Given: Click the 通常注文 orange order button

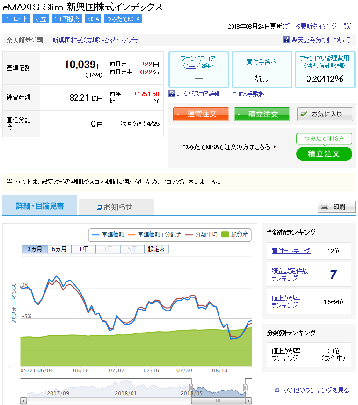Looking at the screenshot, I should [x=201, y=114].
